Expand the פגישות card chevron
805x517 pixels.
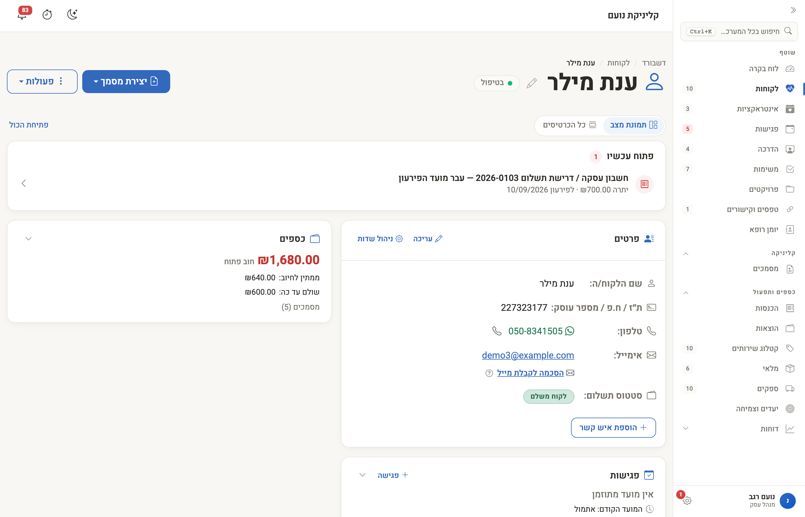click(363, 475)
